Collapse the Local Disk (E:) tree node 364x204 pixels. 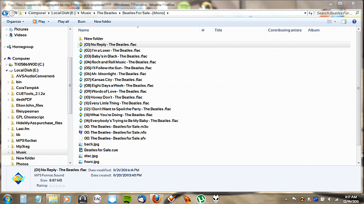click(6, 70)
